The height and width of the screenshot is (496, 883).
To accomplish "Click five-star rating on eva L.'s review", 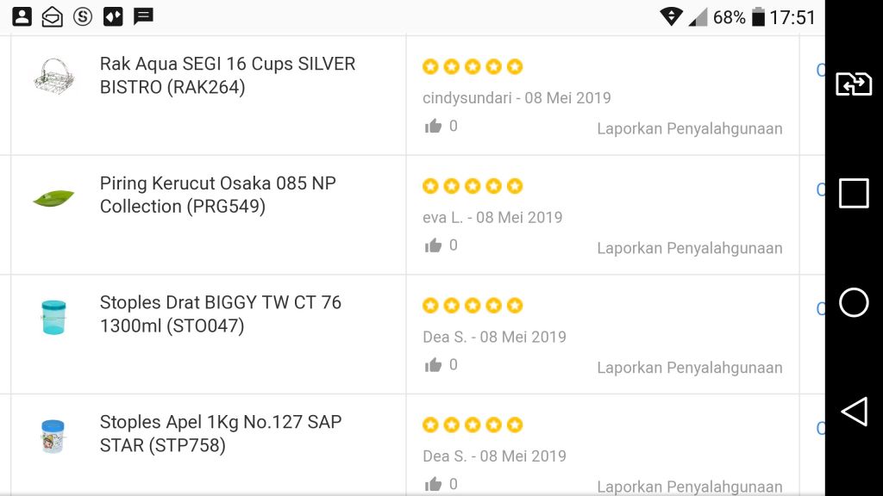I will (473, 186).
